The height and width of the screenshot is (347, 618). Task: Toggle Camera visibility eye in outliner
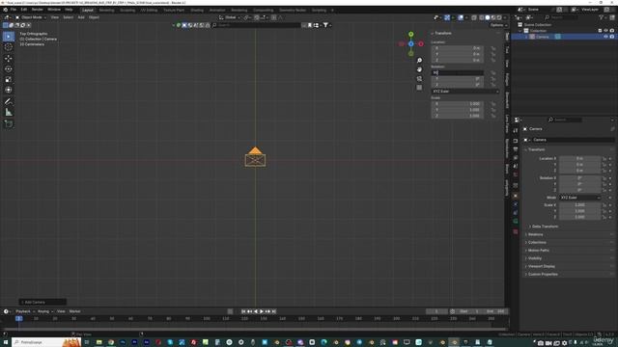coord(605,37)
